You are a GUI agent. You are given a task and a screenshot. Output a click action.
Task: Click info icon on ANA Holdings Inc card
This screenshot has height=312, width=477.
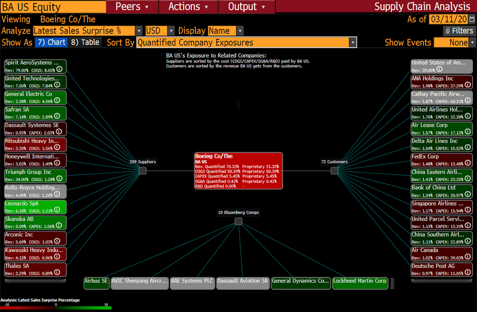click(468, 85)
